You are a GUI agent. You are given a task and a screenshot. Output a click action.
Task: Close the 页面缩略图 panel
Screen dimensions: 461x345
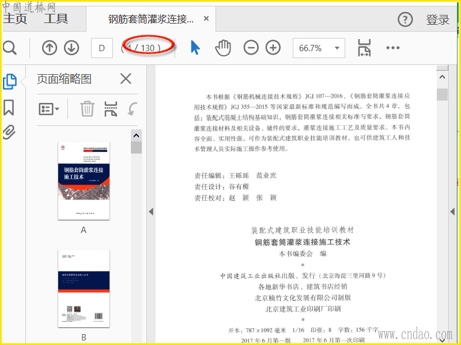click(x=126, y=79)
